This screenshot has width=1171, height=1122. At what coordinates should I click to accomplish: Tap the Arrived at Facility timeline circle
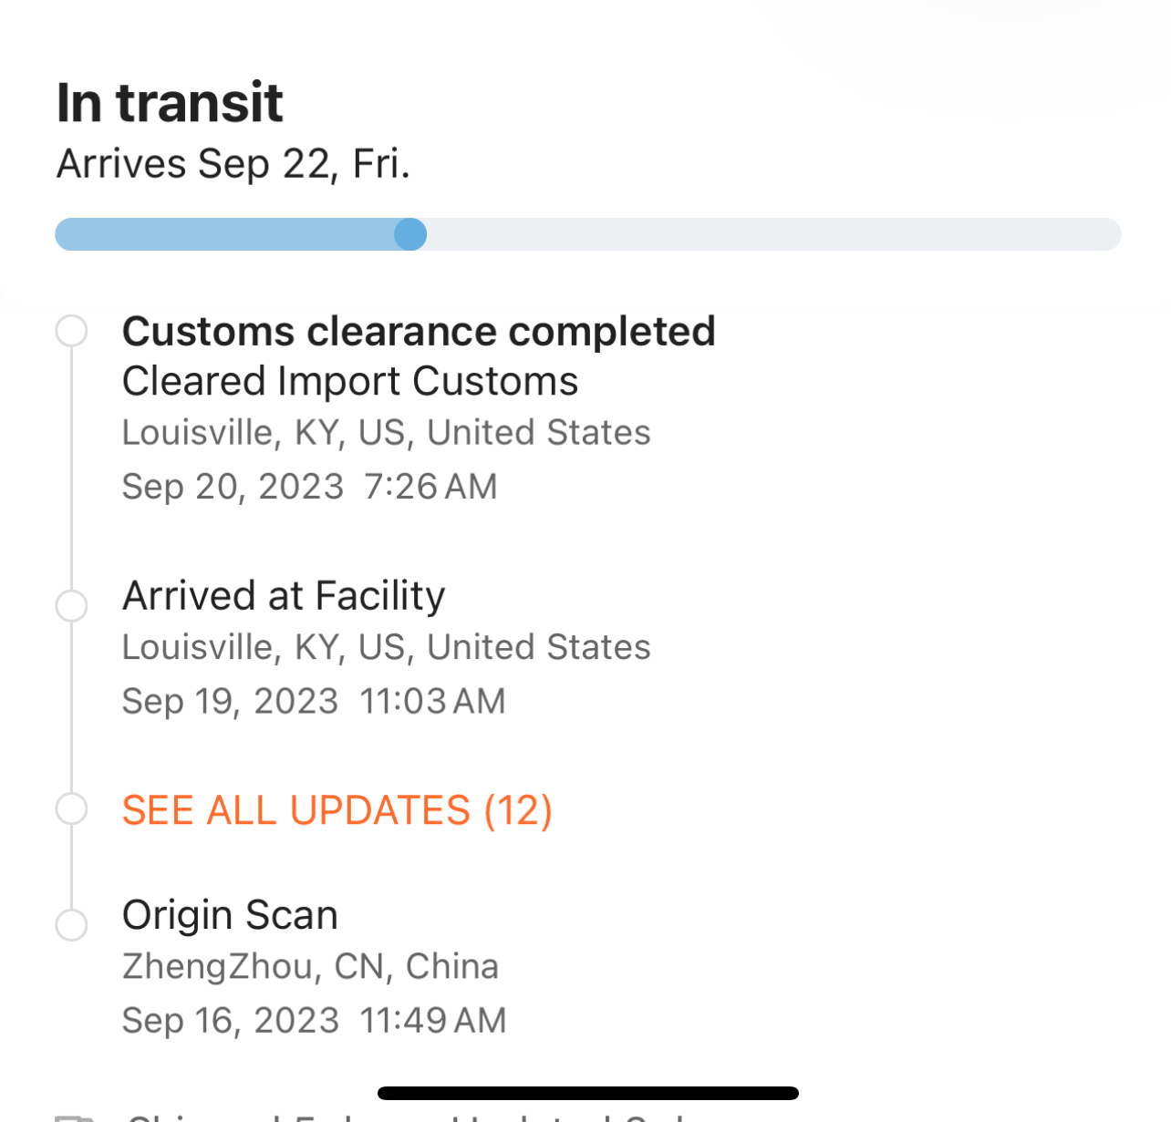click(71, 605)
